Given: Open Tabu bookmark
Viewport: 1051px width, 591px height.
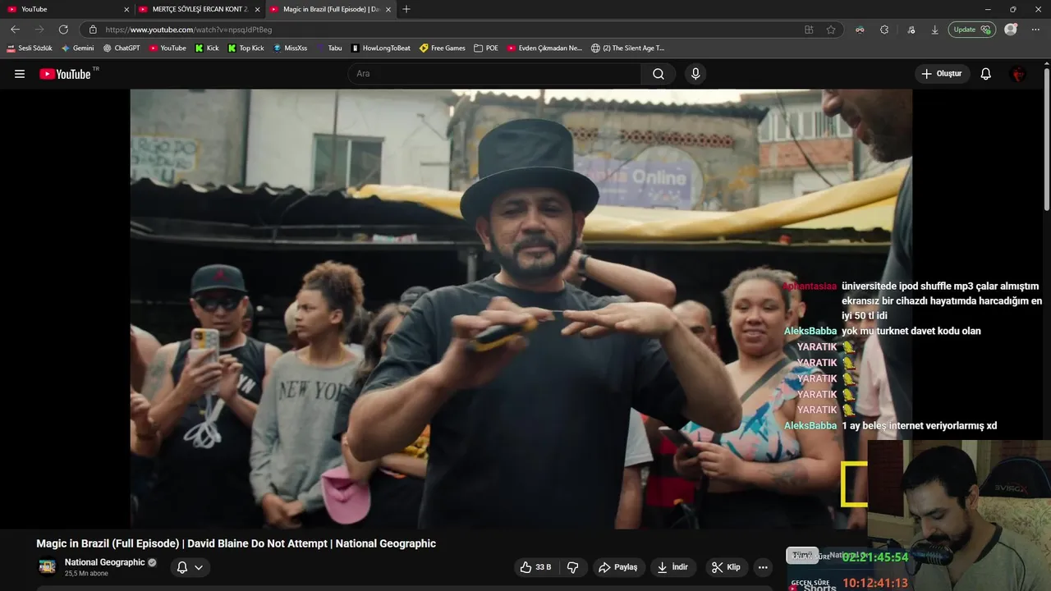Looking at the screenshot, I should click(x=329, y=48).
